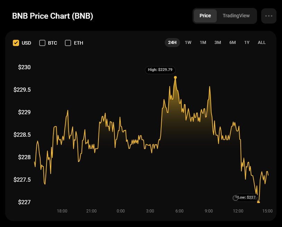
Task: Click the high price point marker dot
Action: (x=176, y=77)
